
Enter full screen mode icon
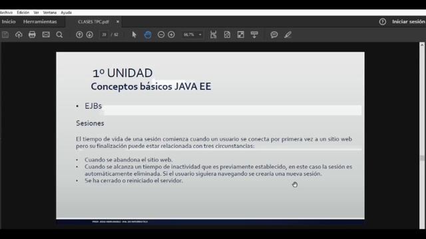pos(241,35)
